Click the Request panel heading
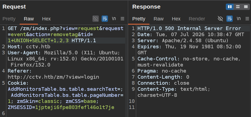The height and width of the screenshot is (117, 251). click(14, 7)
